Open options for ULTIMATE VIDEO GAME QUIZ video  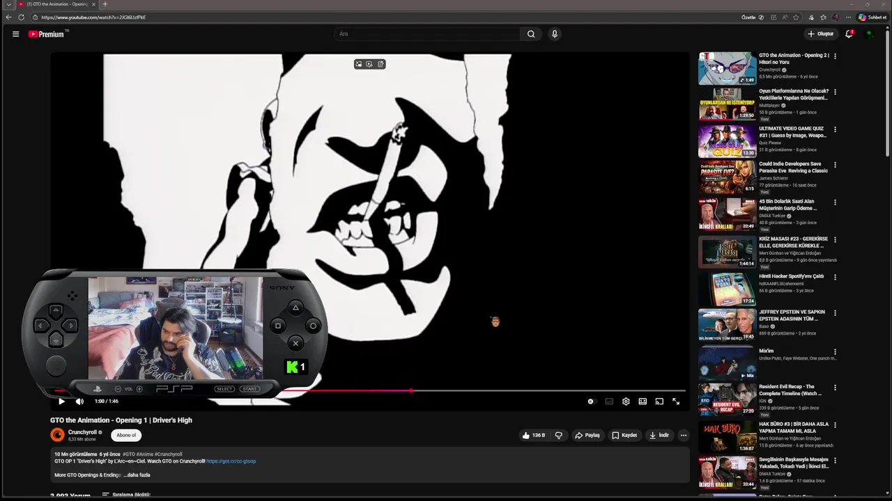point(835,129)
